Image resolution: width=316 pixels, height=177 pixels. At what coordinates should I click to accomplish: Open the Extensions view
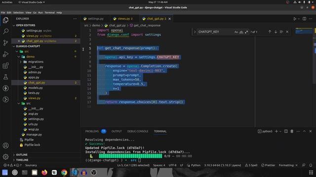click(5, 65)
